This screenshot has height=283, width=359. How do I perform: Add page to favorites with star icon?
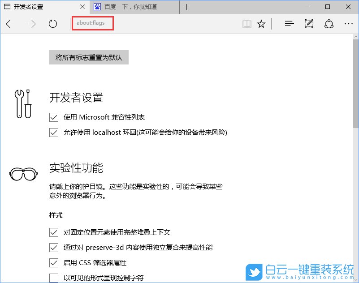point(262,24)
